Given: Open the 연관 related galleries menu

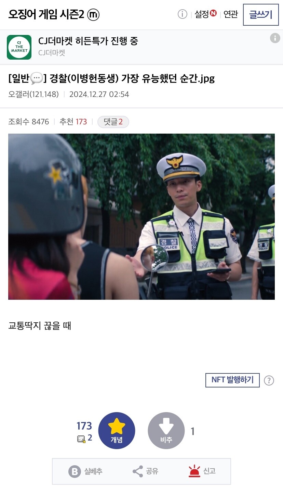Looking at the screenshot, I should point(231,14).
